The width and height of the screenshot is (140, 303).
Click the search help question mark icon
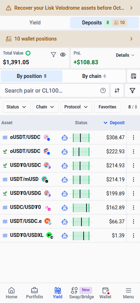[x=103, y=90]
